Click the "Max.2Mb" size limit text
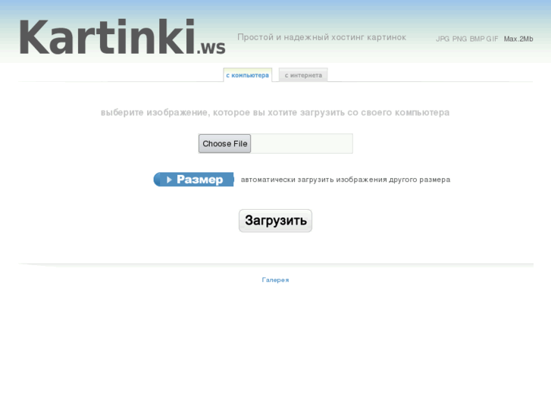This screenshot has height=413, width=551. (518, 39)
